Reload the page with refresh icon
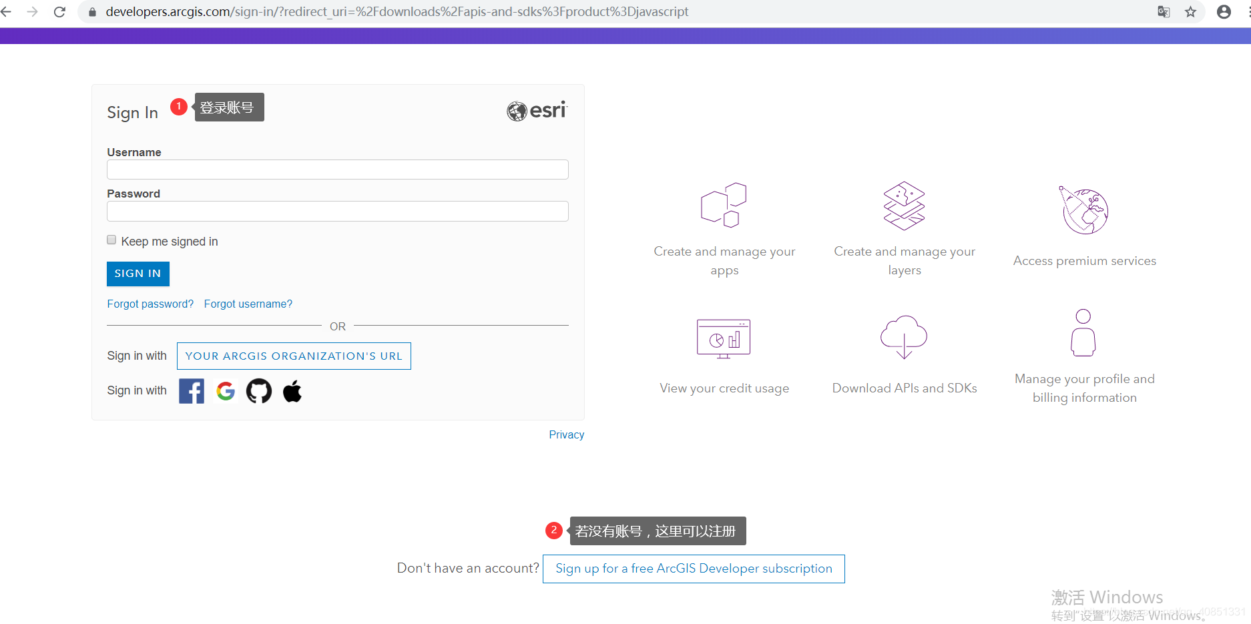 tap(59, 12)
